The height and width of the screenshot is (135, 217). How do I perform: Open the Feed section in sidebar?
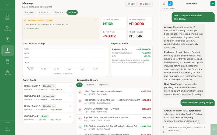coord(8,39)
